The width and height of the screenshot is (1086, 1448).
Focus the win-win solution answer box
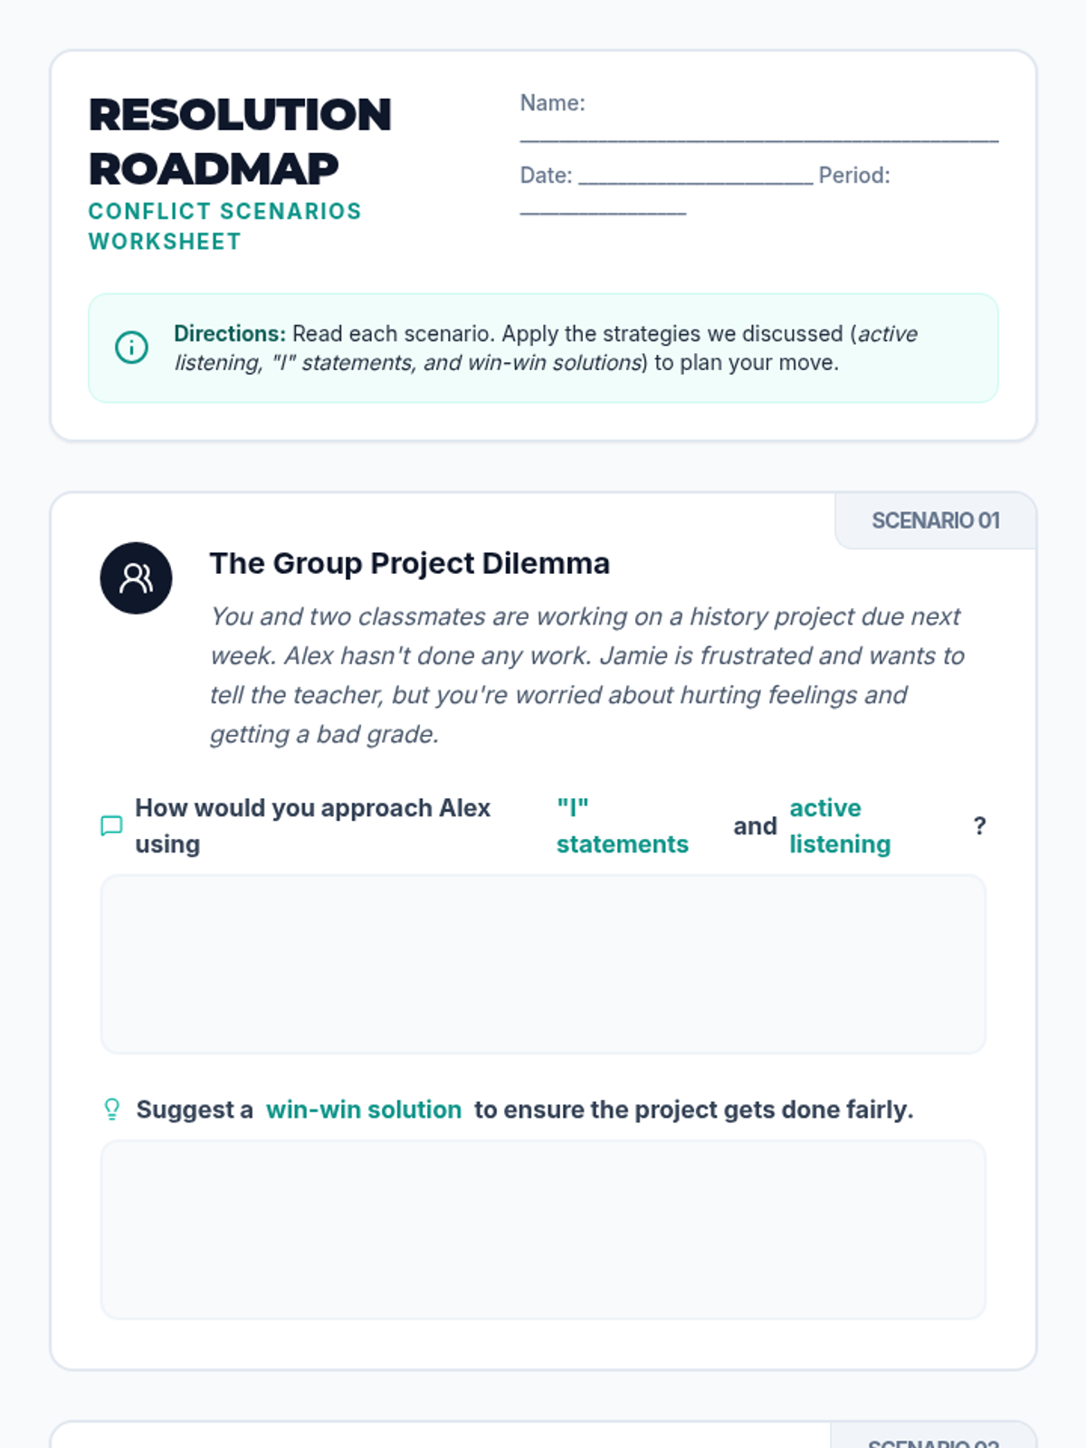(x=543, y=1229)
